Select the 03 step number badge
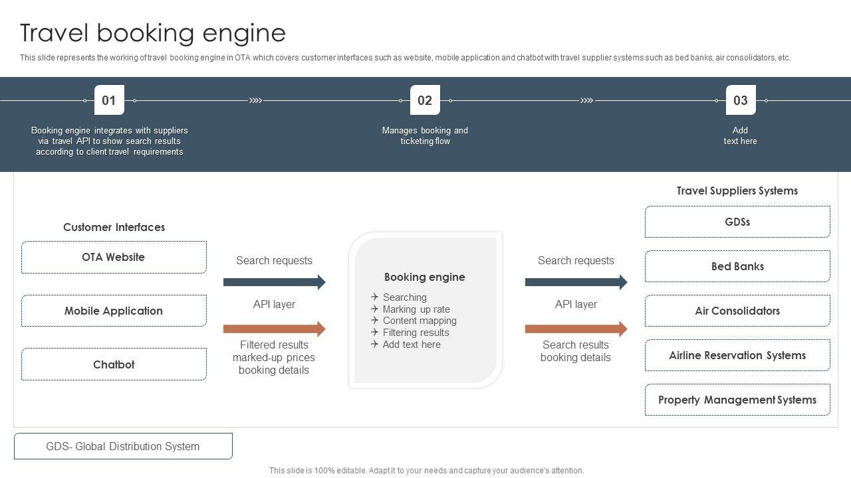Image resolution: width=851 pixels, height=478 pixels. 740,100
